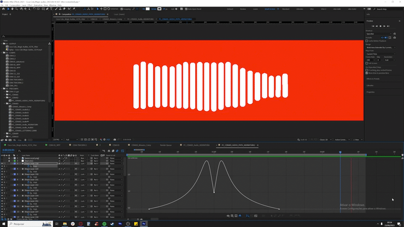
Task: Open the Graph Editor in timeline
Action: (122, 151)
